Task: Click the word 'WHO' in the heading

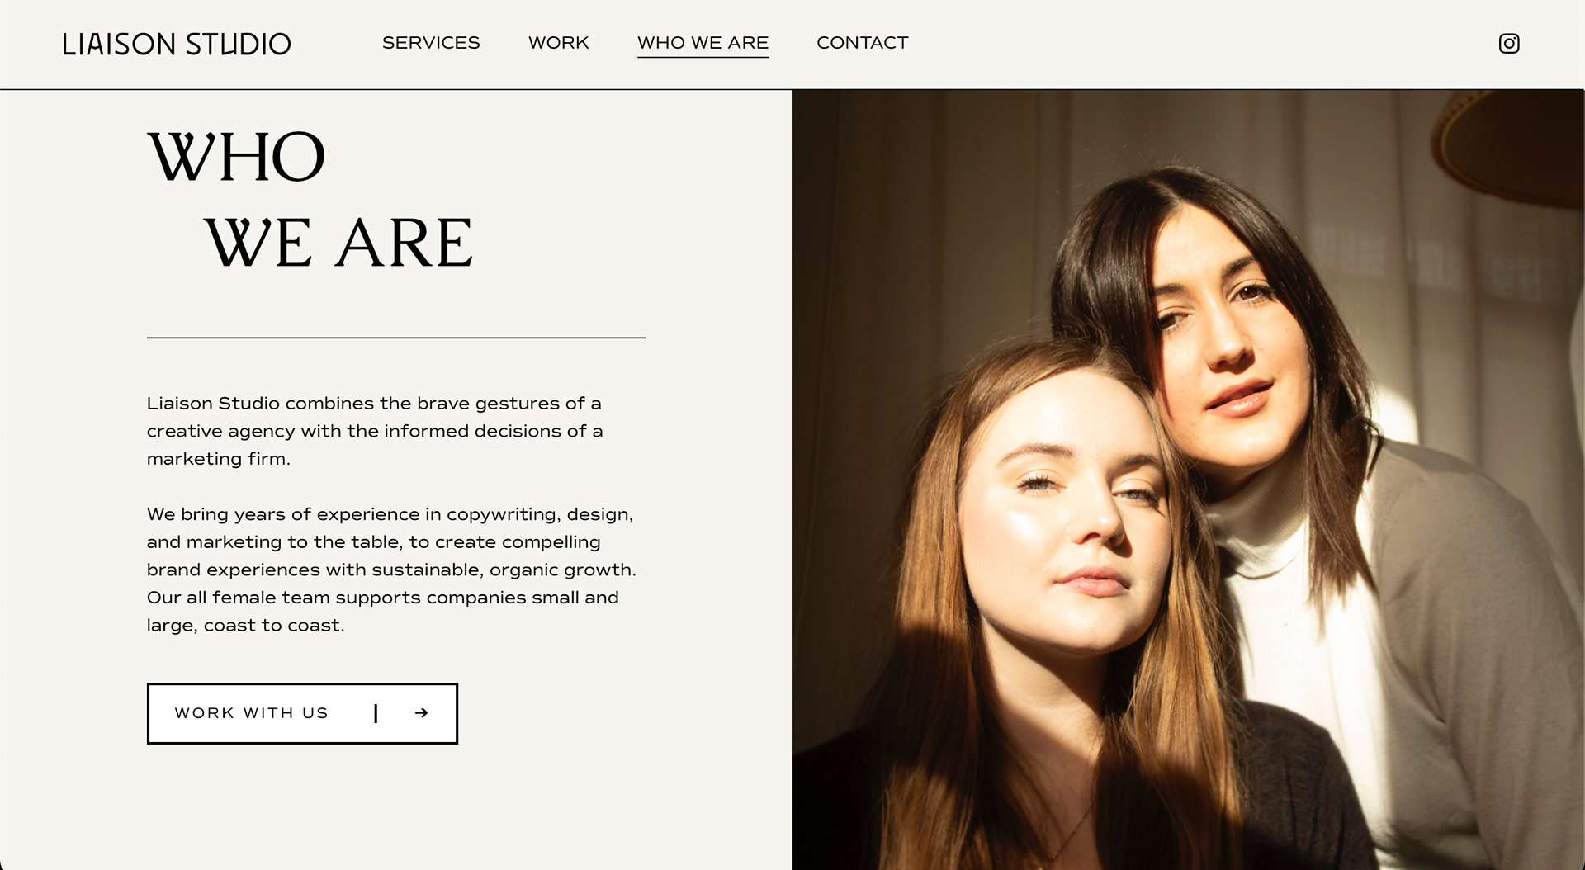Action: click(236, 156)
